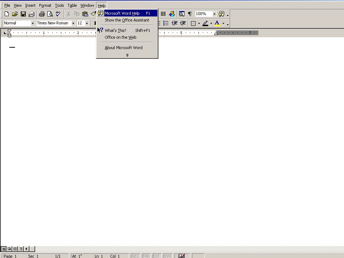Choose Microsoft Word Help F1
344x258 pixels.
coord(127,13)
